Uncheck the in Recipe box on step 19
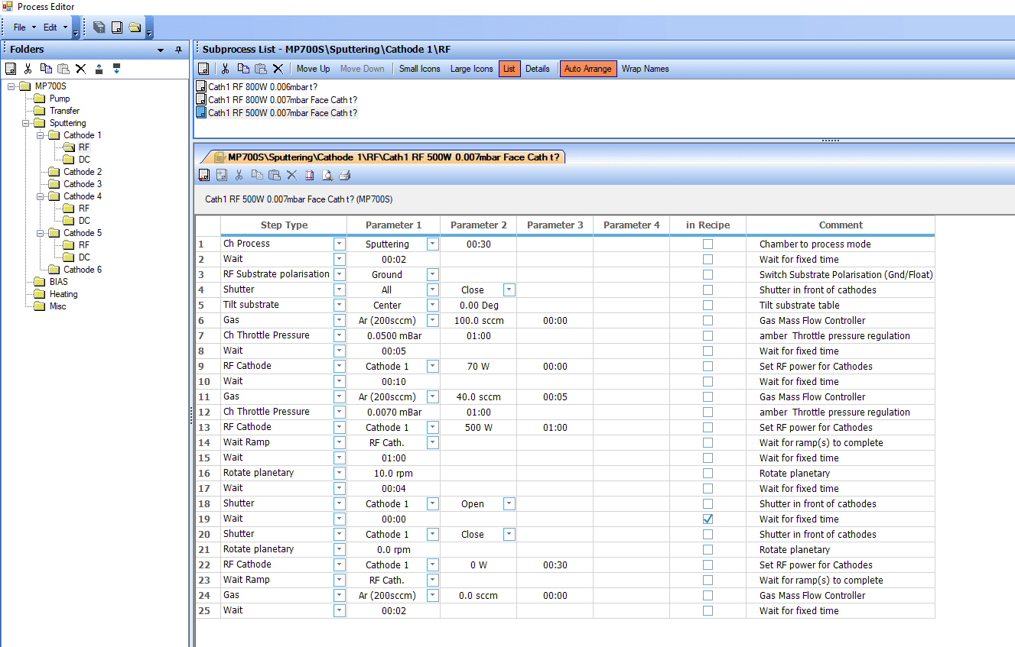1015x647 pixels. [708, 519]
